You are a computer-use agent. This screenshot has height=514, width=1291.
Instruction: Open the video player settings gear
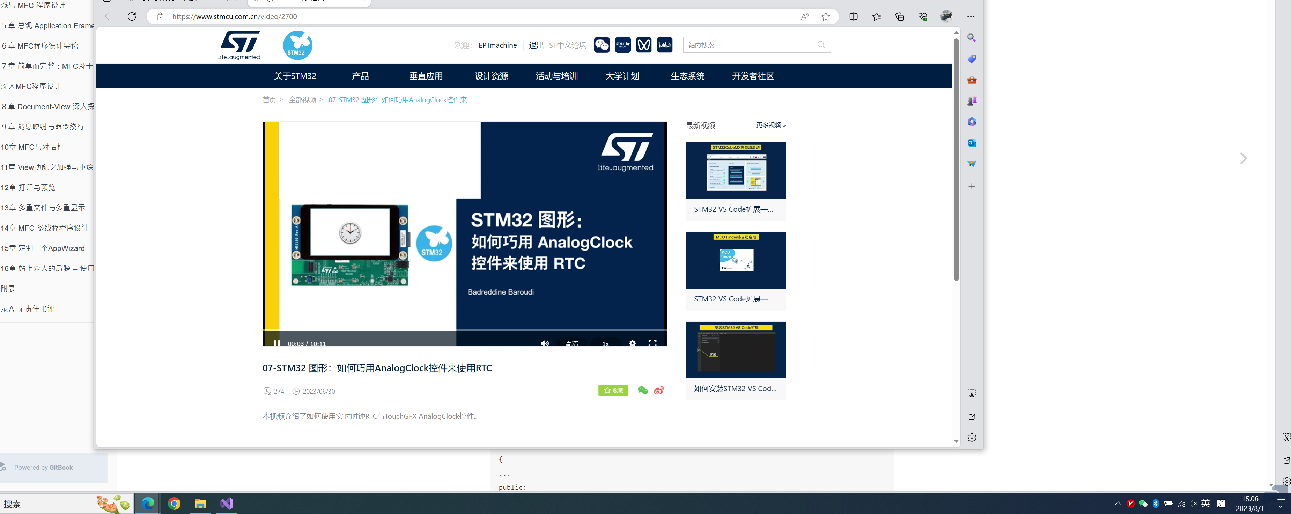[633, 343]
